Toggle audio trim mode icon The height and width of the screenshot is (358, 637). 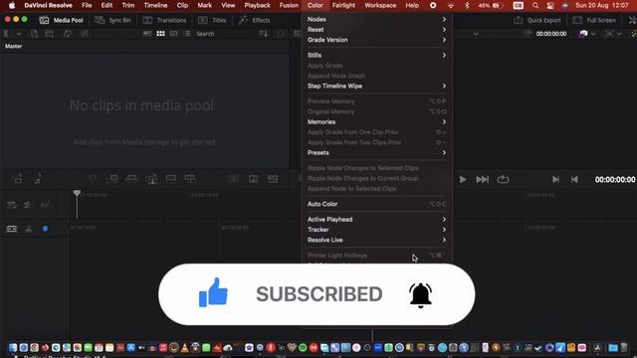45,205
